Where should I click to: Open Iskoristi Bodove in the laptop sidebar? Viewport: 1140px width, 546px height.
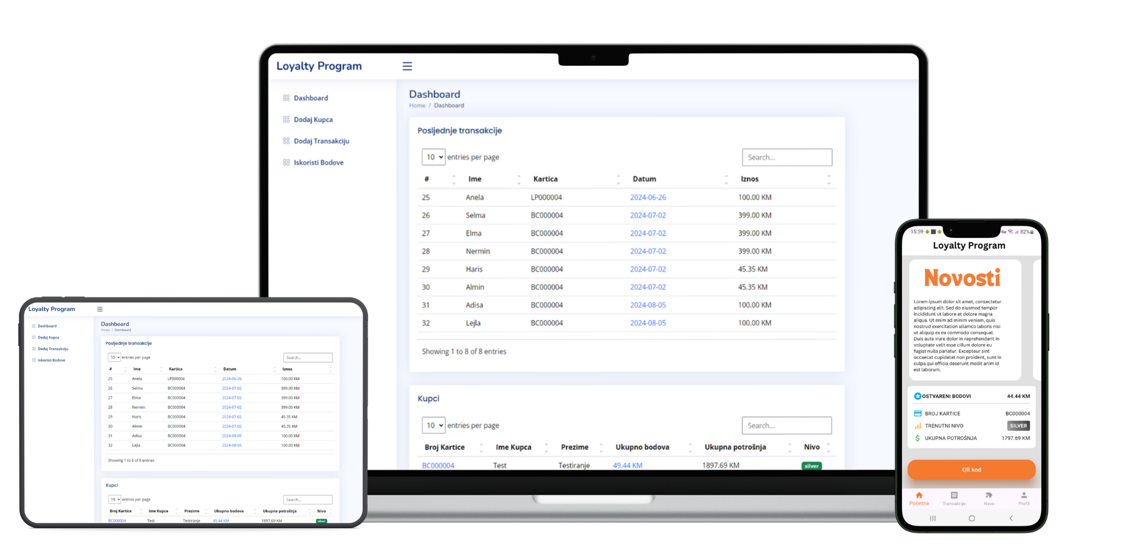(x=318, y=162)
